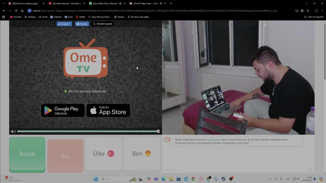Open the Haritalar bookmark
This screenshot has height=183, width=326.
tap(30, 17)
